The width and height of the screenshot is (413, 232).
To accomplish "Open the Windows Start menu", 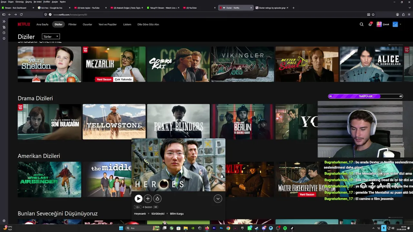I will click(121, 228).
